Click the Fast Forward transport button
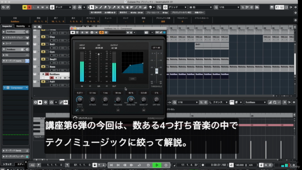Image resolution: width=302 pixels, height=170 pixels. coord(132,165)
